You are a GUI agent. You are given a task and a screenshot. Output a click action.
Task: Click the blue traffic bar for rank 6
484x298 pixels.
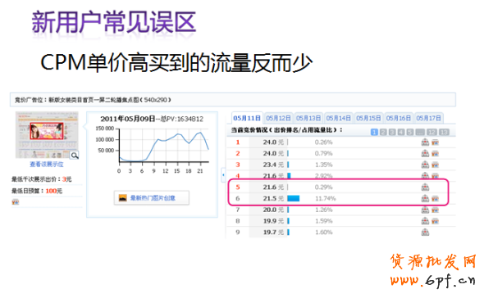[293, 198]
